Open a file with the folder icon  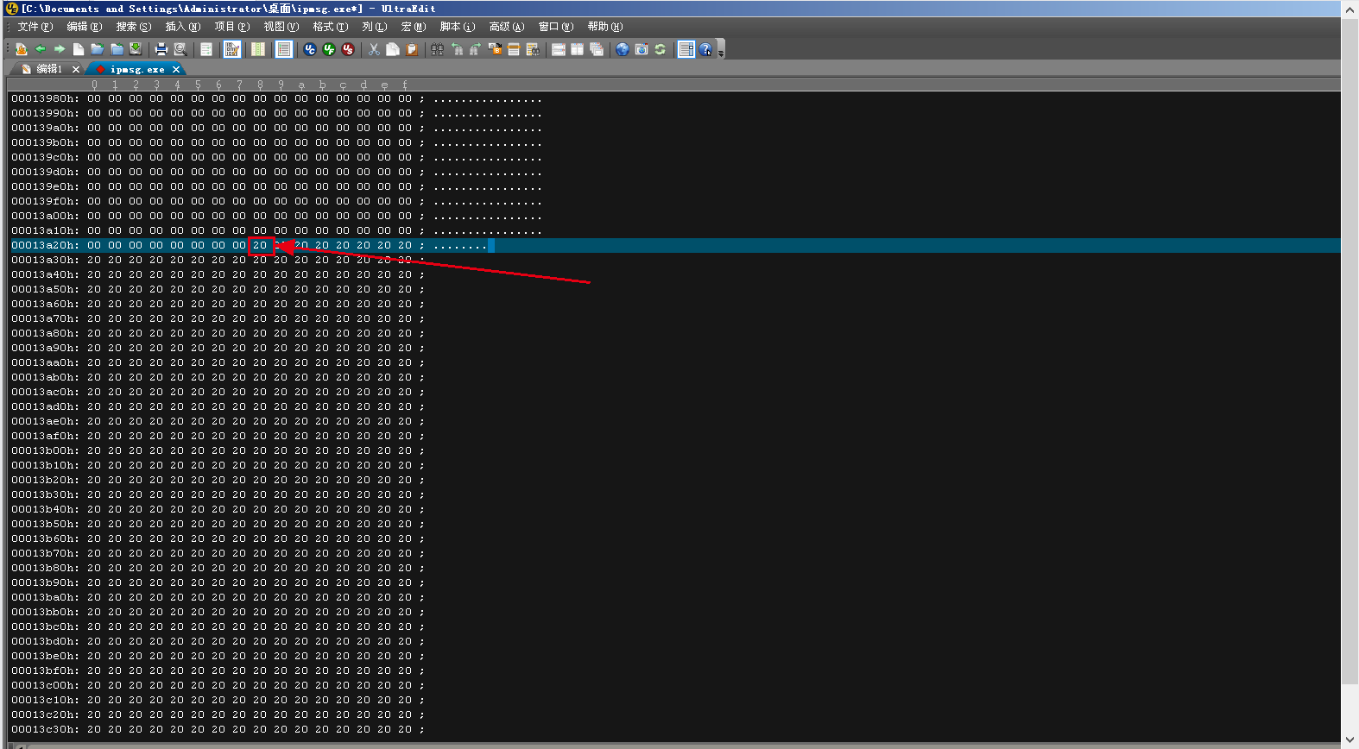(x=97, y=49)
